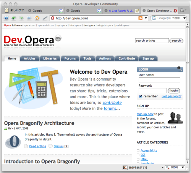Open the Articles site tab
This screenshot has height=173, width=191.
pos(29,58)
